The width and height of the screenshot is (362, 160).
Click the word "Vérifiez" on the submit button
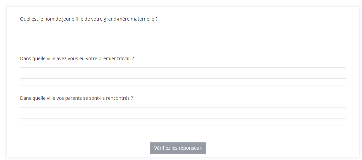(x=162, y=148)
